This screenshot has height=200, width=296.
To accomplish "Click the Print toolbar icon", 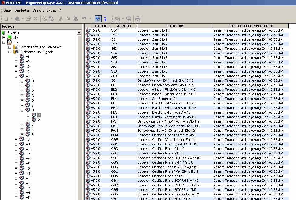I will click(x=138, y=19).
